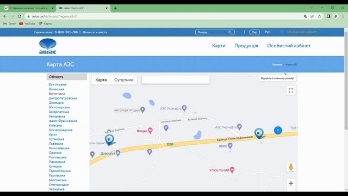This screenshot has width=348, height=196.
Task: Click Відкрити в повному розмірі button
Action: [x=277, y=78]
